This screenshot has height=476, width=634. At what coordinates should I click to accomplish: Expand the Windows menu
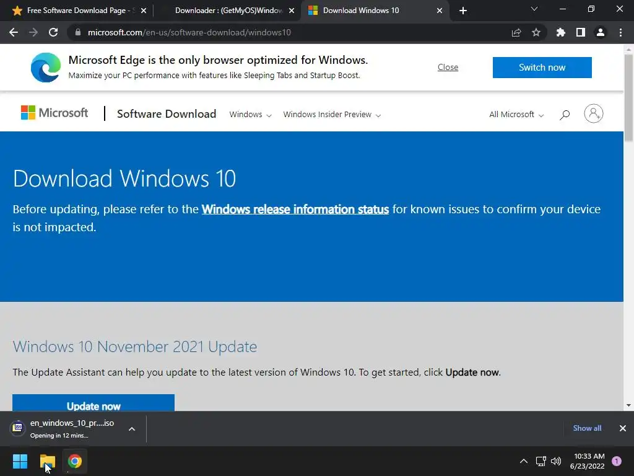pyautogui.click(x=250, y=115)
